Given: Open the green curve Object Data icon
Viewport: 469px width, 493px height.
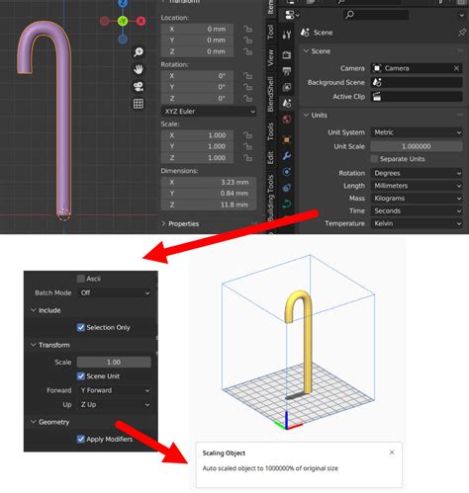Looking at the screenshot, I should coord(287,204).
